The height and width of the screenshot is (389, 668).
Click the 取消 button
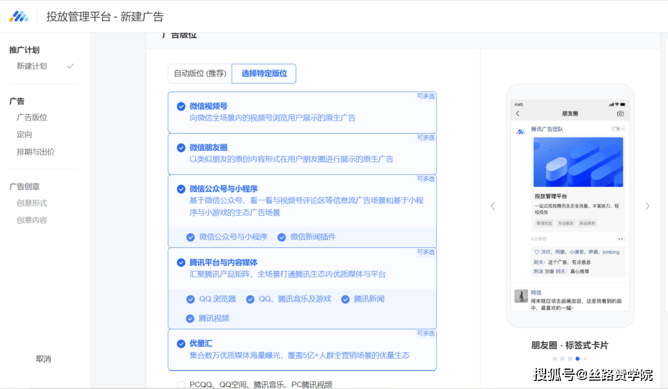pyautogui.click(x=43, y=359)
